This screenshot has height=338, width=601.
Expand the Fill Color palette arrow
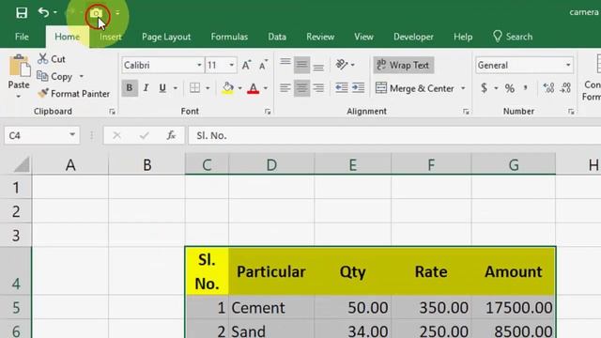(240, 88)
